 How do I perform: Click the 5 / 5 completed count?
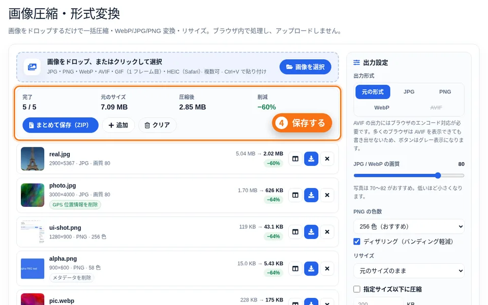pyautogui.click(x=29, y=107)
